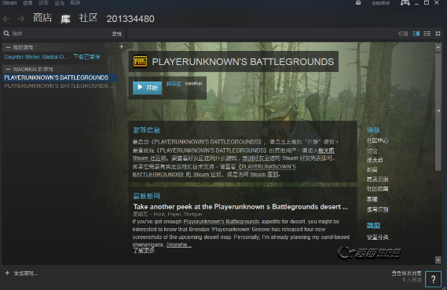The height and width of the screenshot is (290, 447).
Task: Switch to list view mode icon
Action: pyautogui.click(x=427, y=34)
